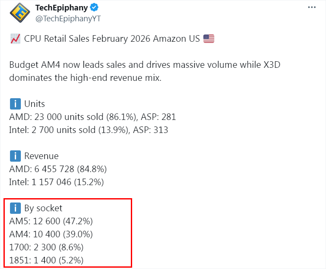
Task: Click the rising chart emoji icon
Action: pos(14,39)
